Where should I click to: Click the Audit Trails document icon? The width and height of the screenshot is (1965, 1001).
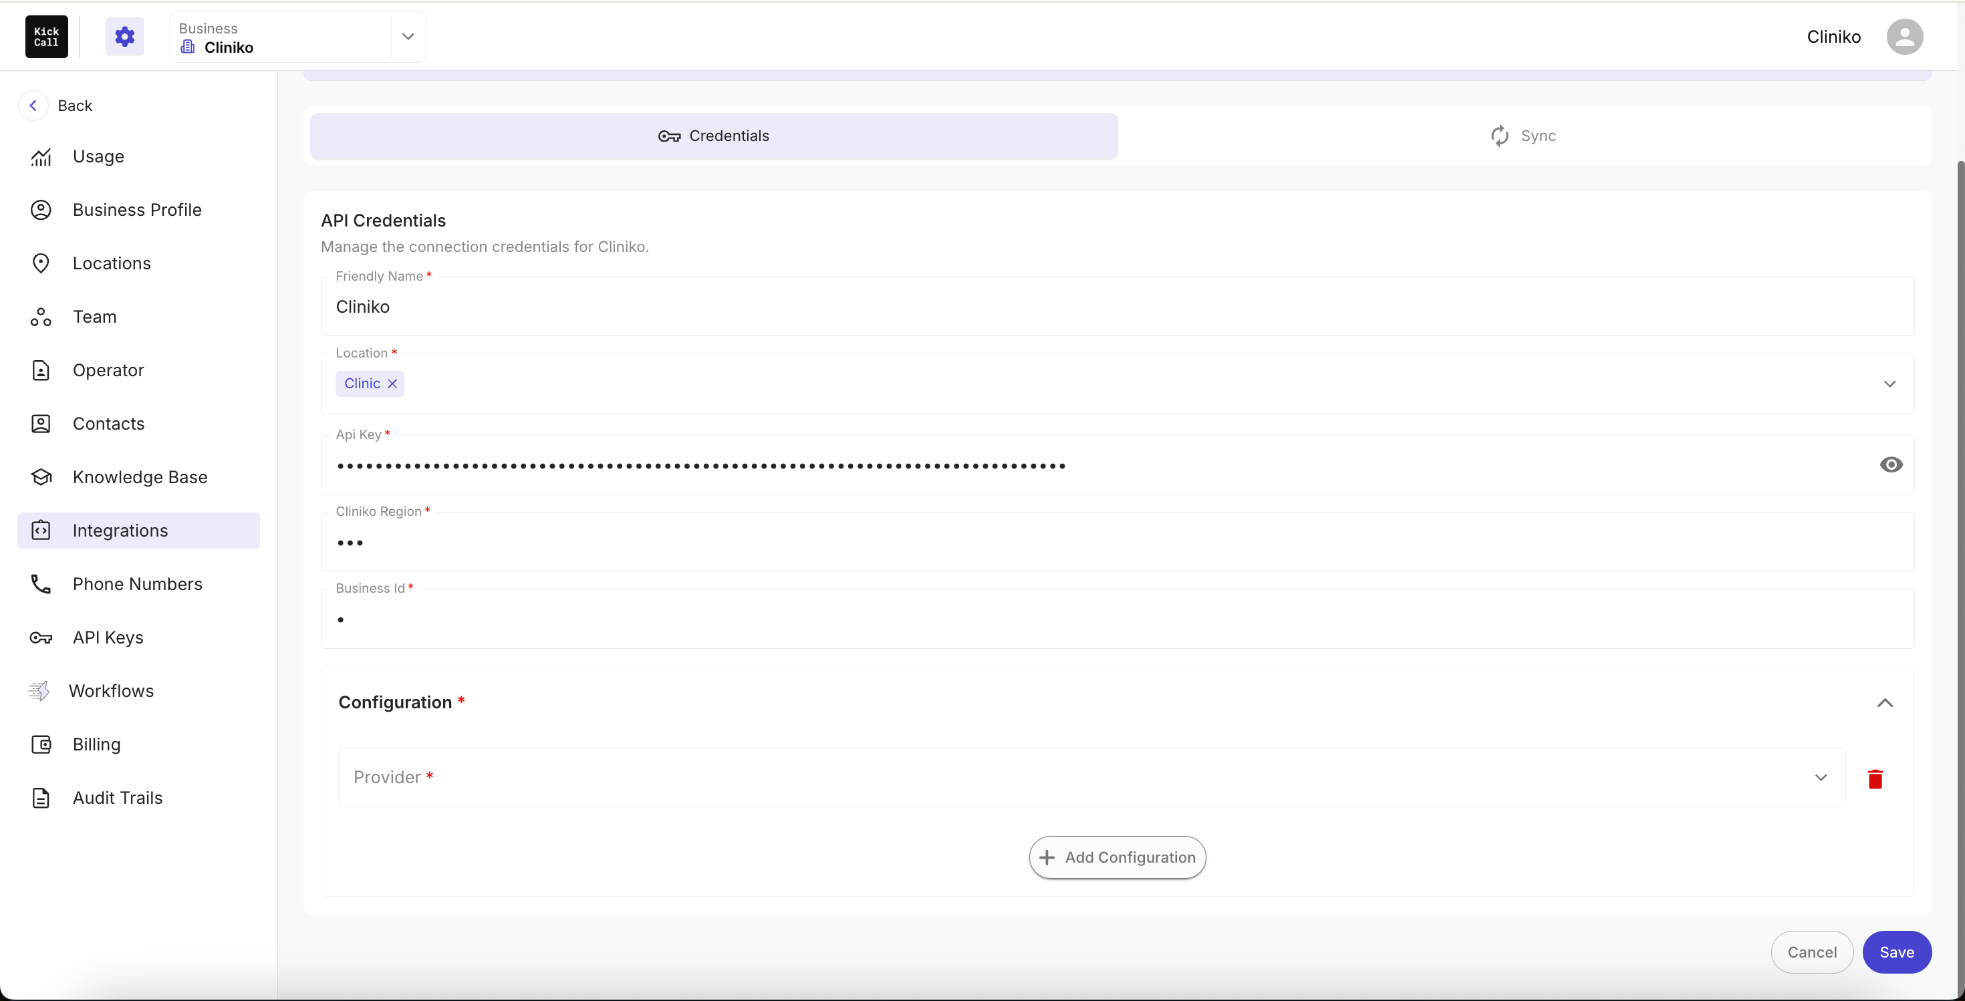click(x=41, y=797)
